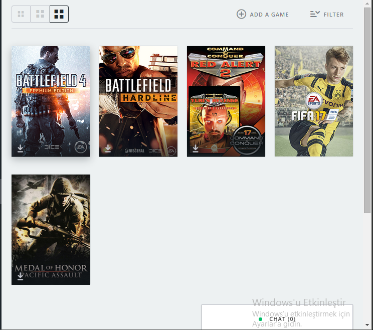Click download arrow on Battlefield 4

point(20,148)
